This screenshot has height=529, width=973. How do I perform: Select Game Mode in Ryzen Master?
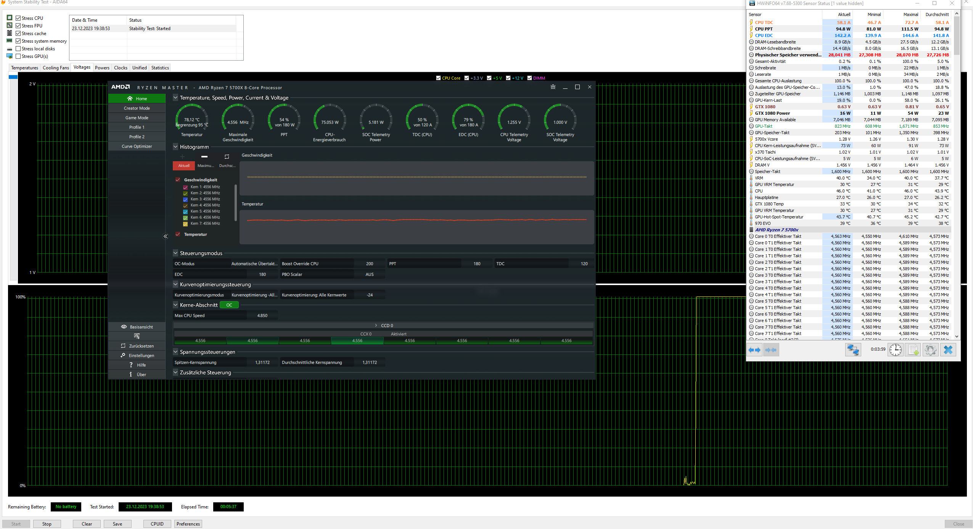(x=137, y=117)
